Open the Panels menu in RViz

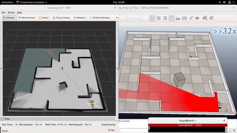coord(11,13)
